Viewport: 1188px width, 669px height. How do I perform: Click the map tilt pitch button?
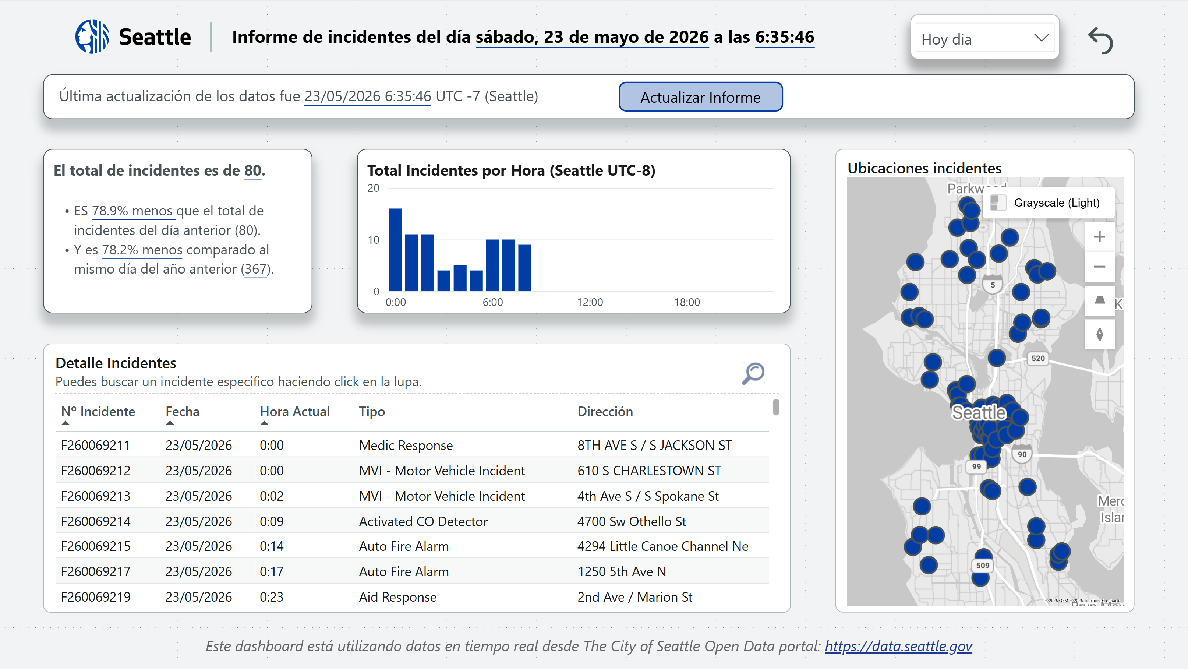(x=1099, y=300)
